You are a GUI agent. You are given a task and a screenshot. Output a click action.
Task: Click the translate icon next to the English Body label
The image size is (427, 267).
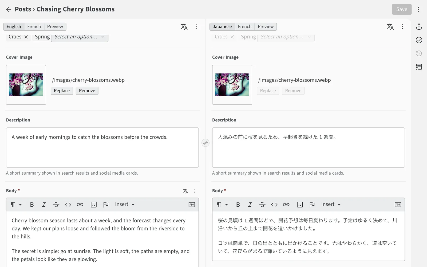tap(185, 191)
